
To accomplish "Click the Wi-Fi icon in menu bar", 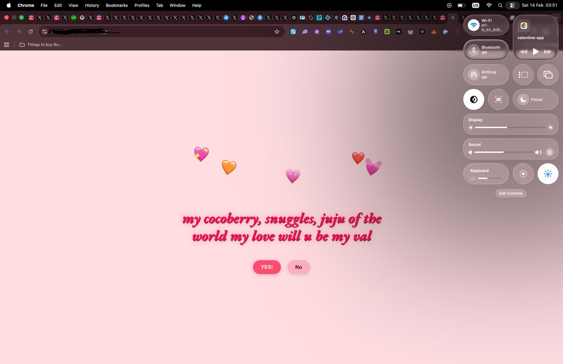I will 489,5.
